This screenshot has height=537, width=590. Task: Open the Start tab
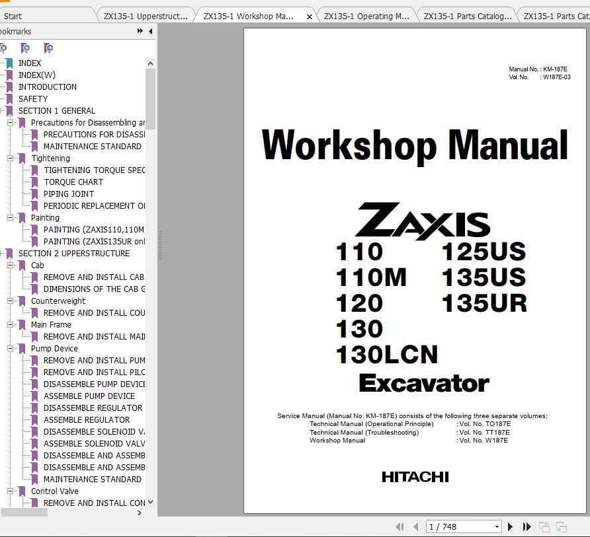[46, 15]
